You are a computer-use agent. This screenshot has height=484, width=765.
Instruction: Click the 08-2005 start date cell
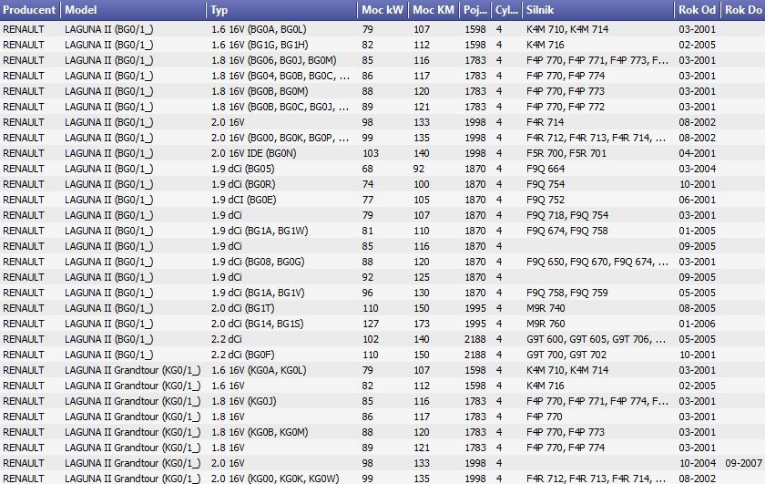[x=698, y=309]
